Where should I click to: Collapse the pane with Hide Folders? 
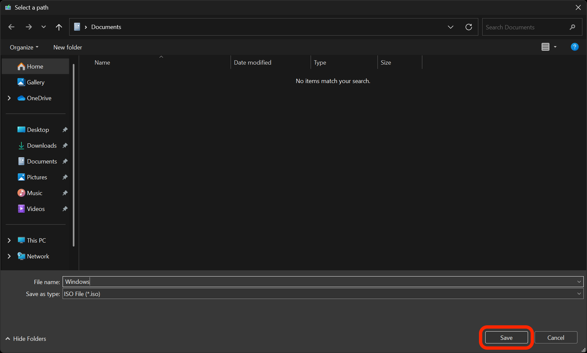26,339
